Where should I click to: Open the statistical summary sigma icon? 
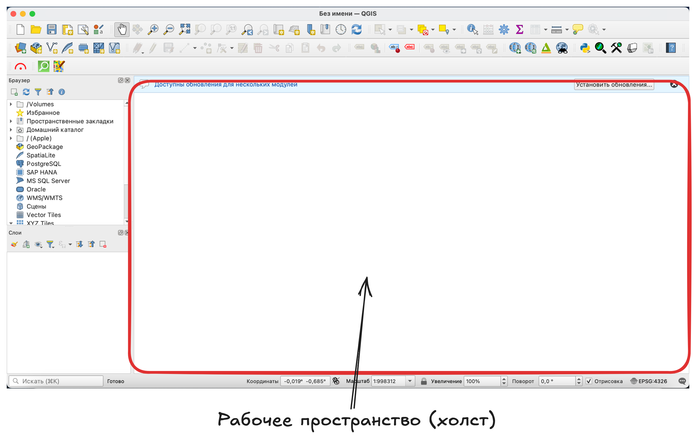519,29
